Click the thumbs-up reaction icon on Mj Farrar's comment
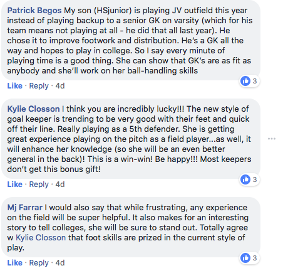Viewport: 283px width, 273px height. click(245, 258)
